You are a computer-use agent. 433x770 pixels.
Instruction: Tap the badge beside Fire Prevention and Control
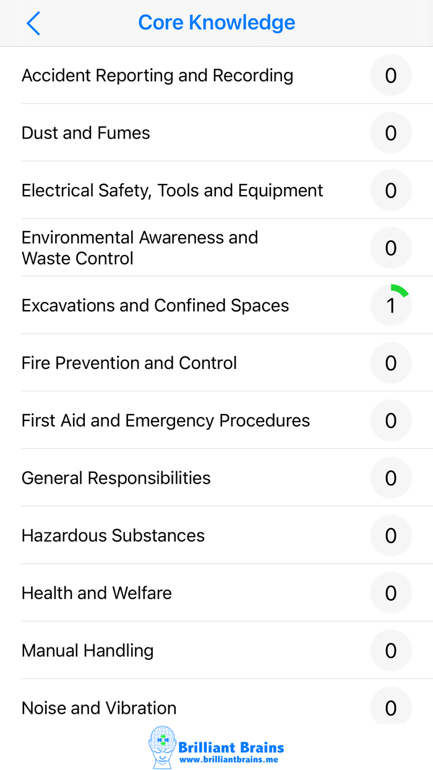click(x=390, y=363)
